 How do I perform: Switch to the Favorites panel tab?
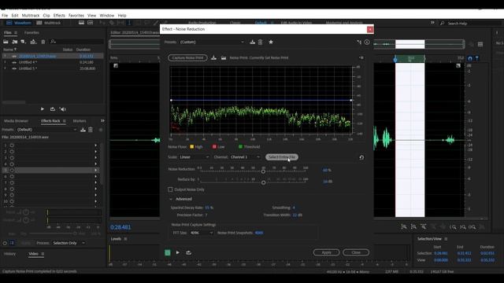[31, 33]
